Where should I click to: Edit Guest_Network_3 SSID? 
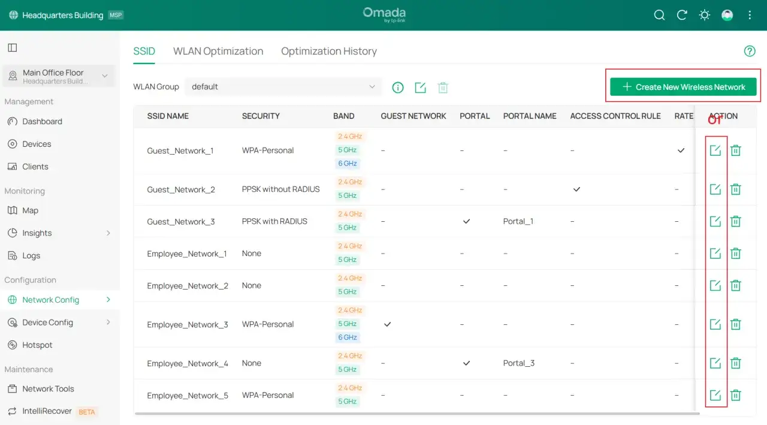tap(715, 221)
